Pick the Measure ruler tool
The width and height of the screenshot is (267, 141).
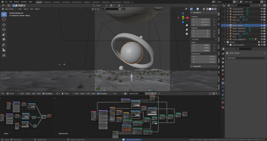[x=4, y=50]
